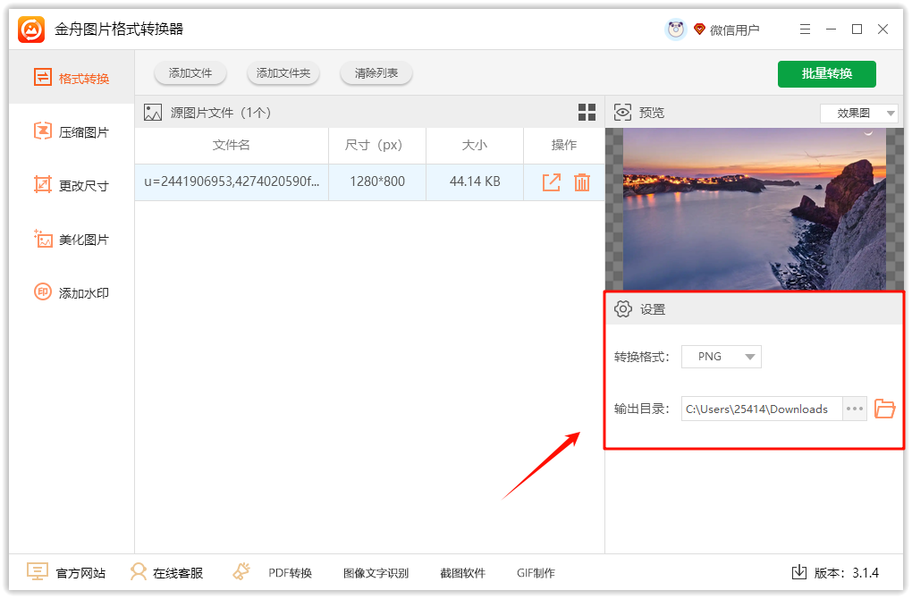The height and width of the screenshot is (599, 912).
Task: Open the 截图软件 link
Action: 463,573
